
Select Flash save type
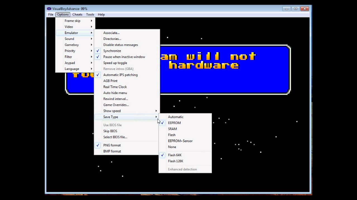[x=185, y=135]
